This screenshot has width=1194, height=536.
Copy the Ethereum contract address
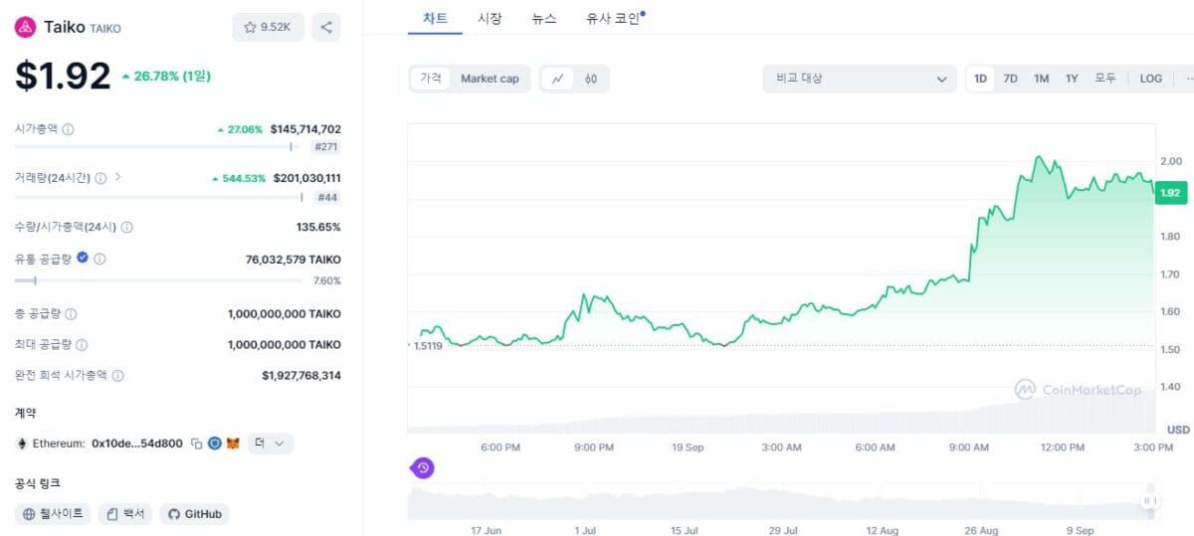[197, 444]
